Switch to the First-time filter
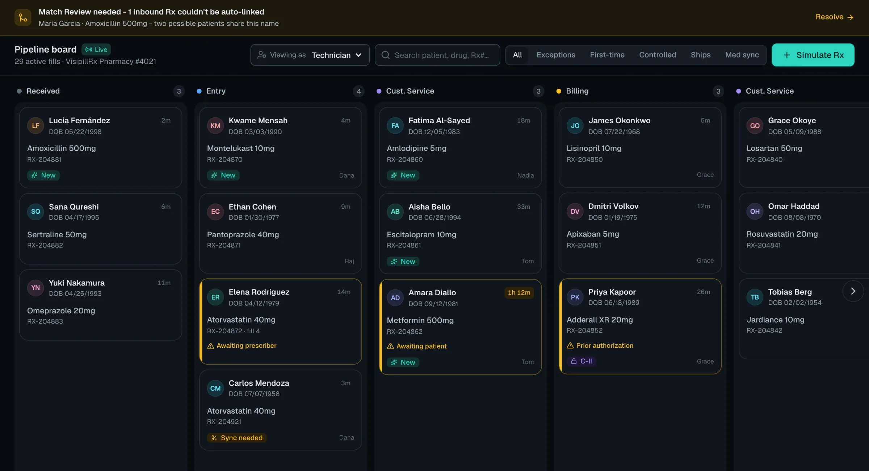869x471 pixels. 607,55
